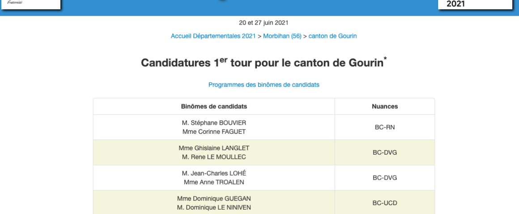The image size is (519, 214).
Task: Select candidate M. Jean-Charles LOHÉ
Action: click(214, 173)
